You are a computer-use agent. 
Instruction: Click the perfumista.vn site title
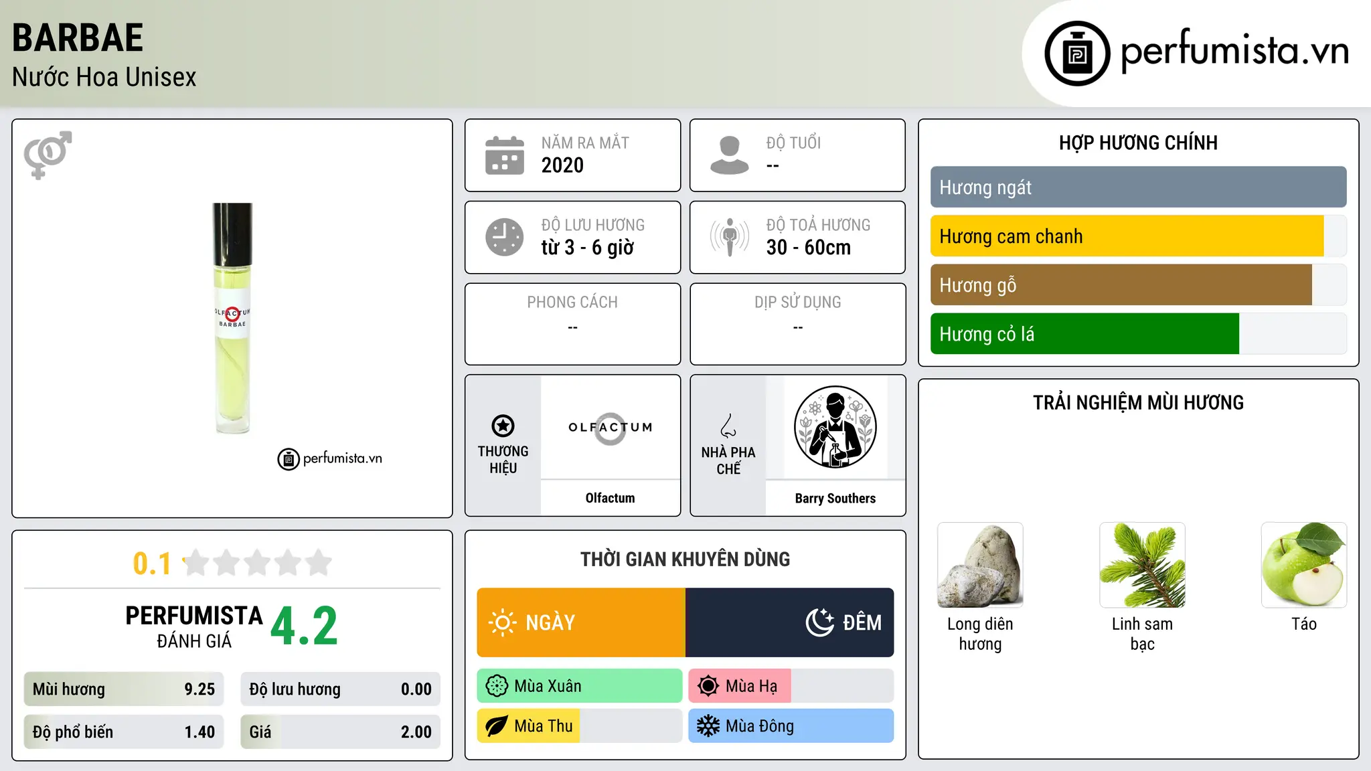coord(1234,51)
